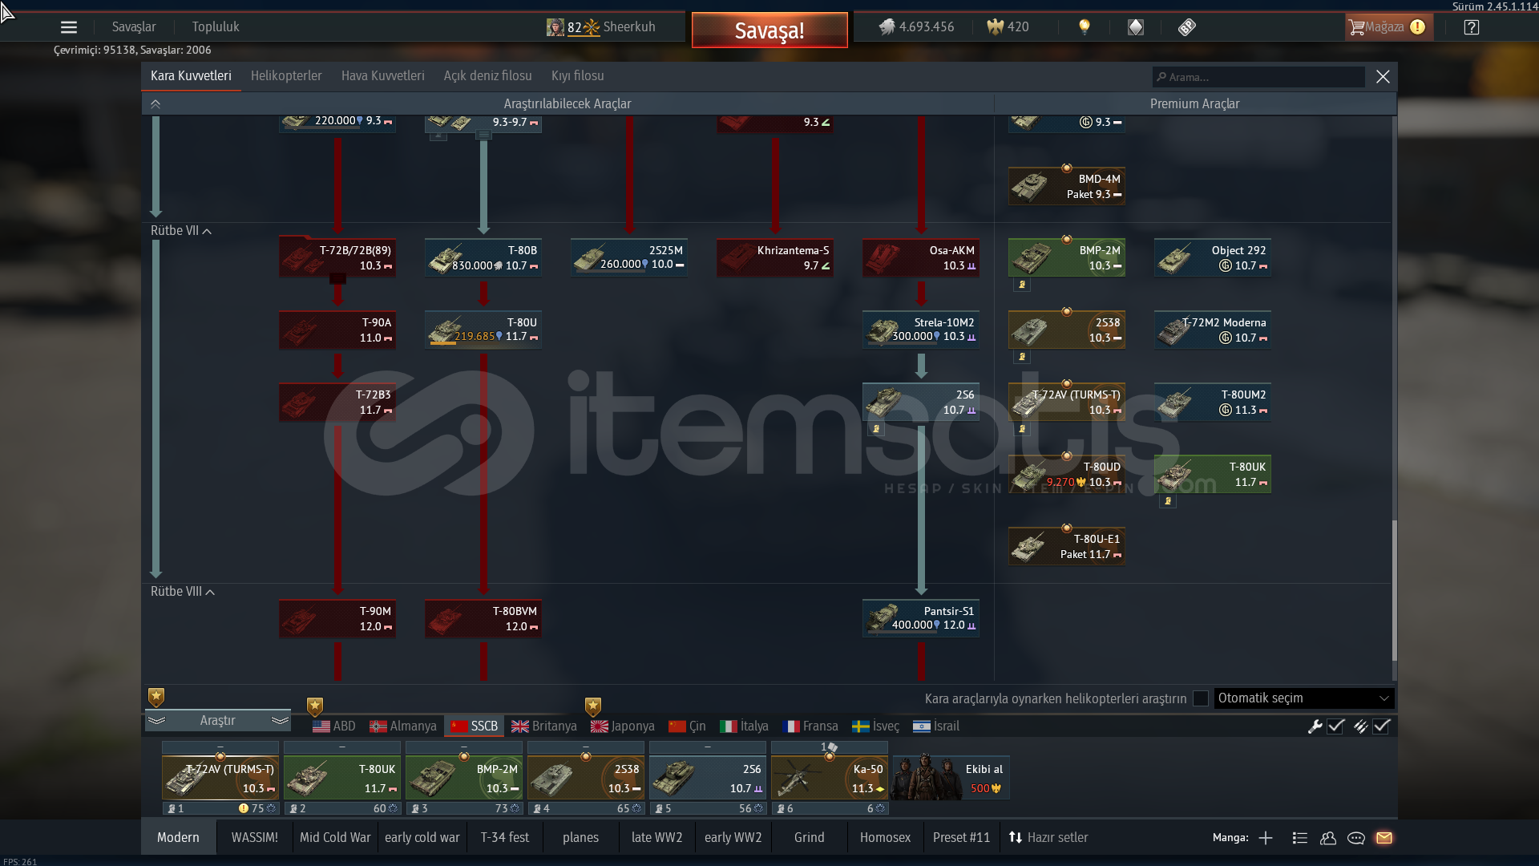The width and height of the screenshot is (1539, 866).
Task: Select the Strela-10M2 vehicle card
Action: point(921,330)
